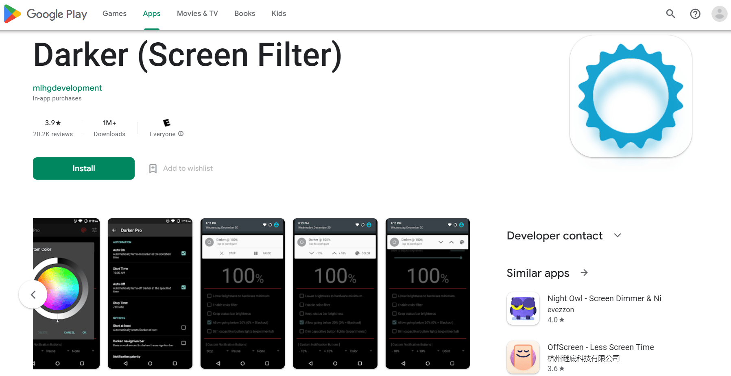Click the 20.2K reviews text
The image size is (731, 376).
click(x=53, y=134)
